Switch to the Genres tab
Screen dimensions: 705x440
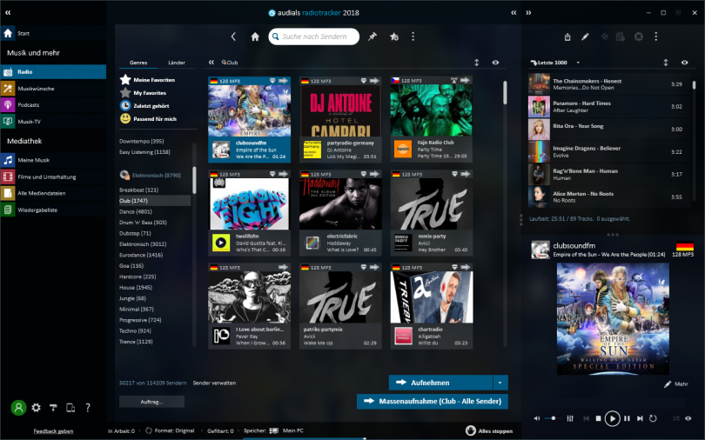(x=138, y=63)
